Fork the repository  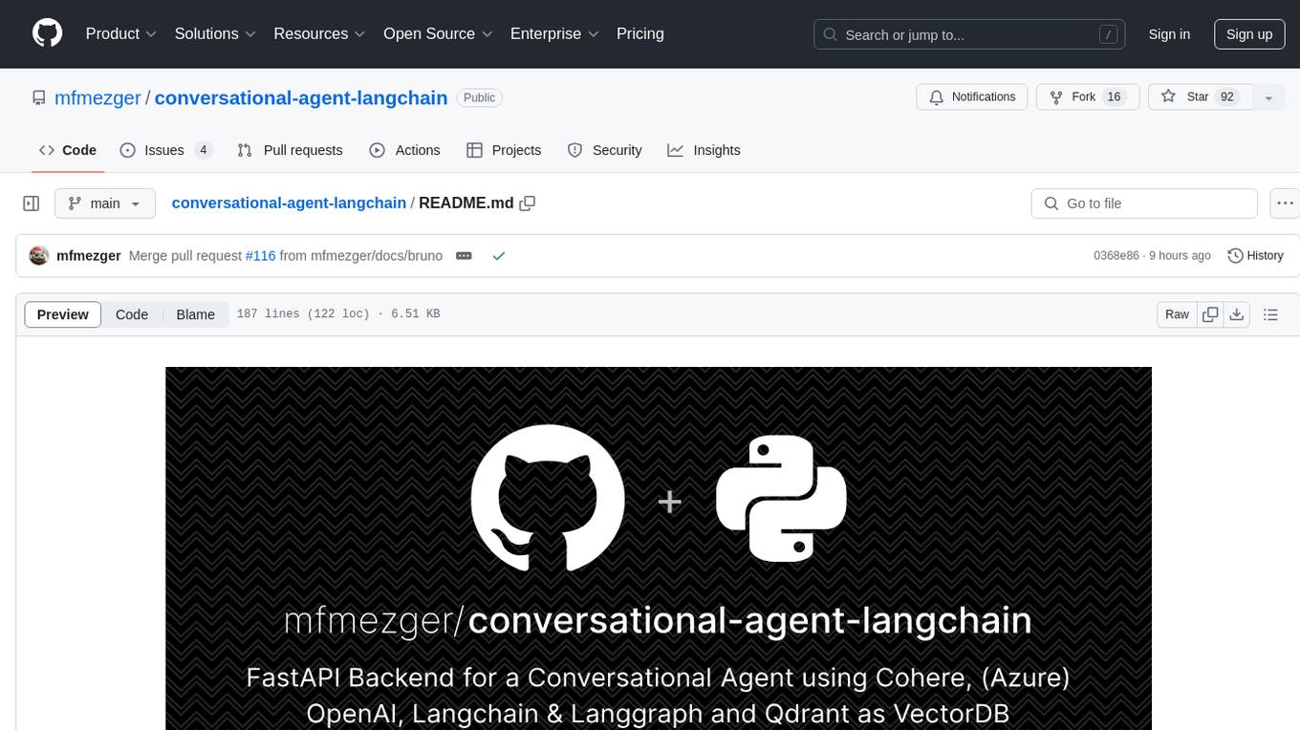pyautogui.click(x=1088, y=97)
